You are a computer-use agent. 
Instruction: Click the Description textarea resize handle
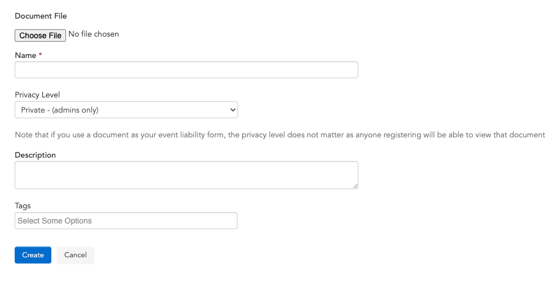pyautogui.click(x=355, y=186)
